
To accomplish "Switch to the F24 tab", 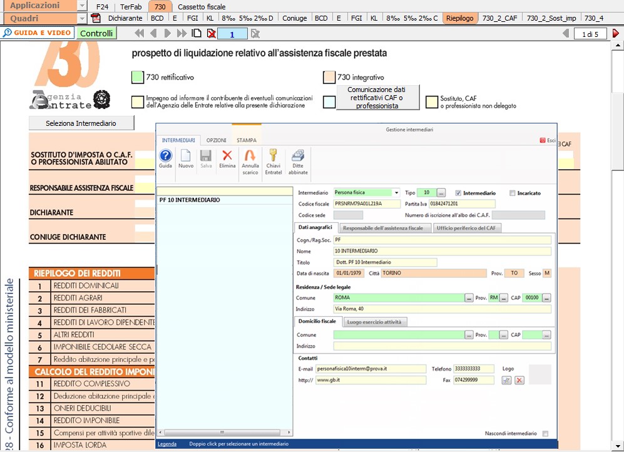I will point(102,7).
